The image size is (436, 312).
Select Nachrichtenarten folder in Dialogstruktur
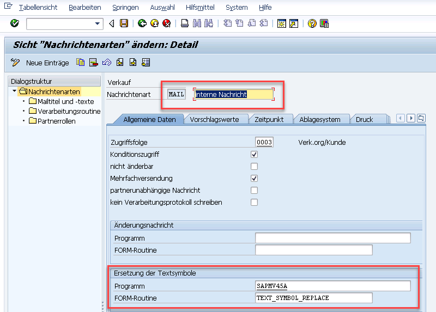point(50,91)
